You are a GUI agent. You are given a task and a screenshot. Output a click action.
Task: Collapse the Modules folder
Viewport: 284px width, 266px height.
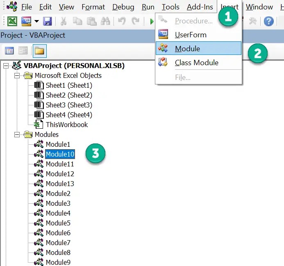coord(17,134)
